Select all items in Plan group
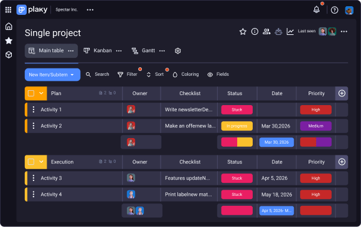This screenshot has height=227, width=361. (x=31, y=93)
